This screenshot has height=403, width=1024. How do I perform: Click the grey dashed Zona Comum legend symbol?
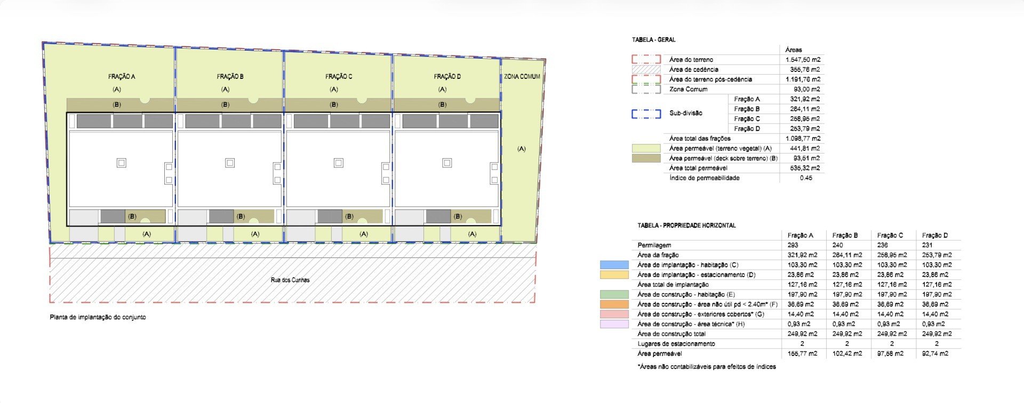tap(646, 89)
